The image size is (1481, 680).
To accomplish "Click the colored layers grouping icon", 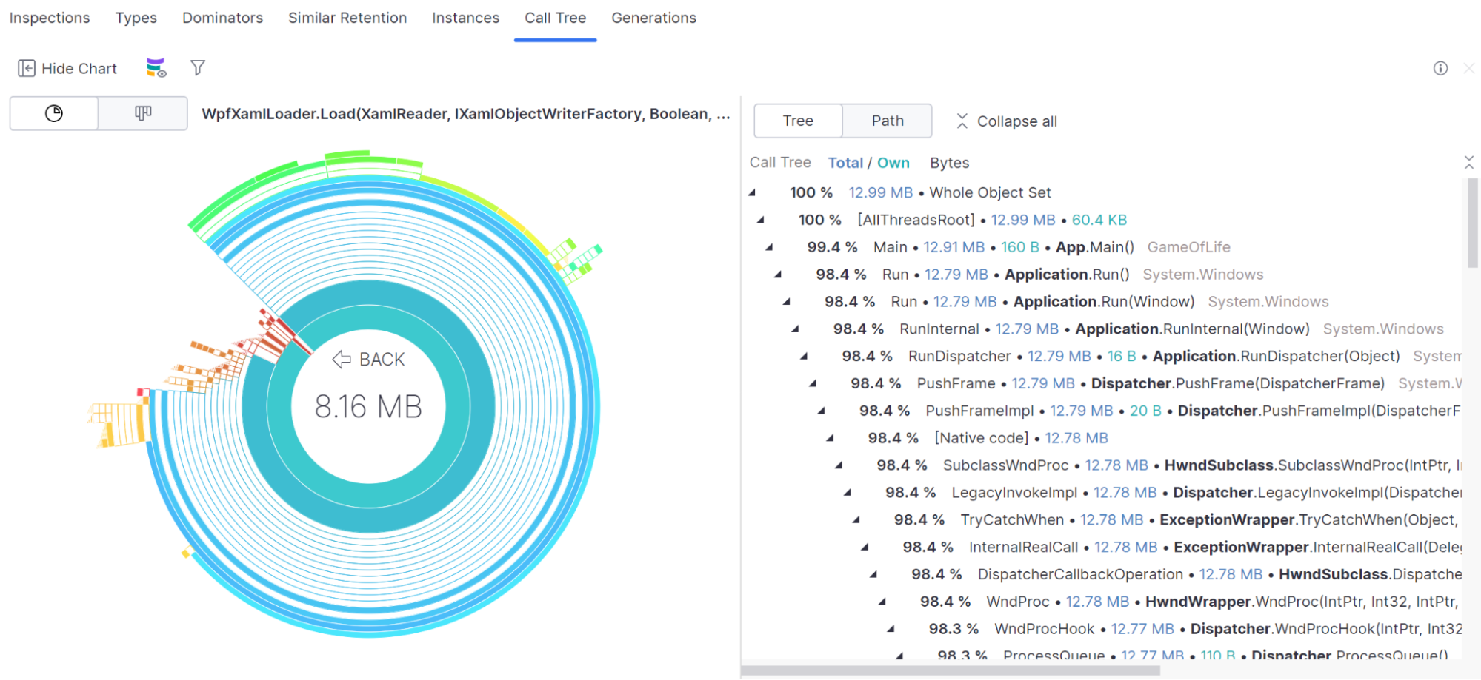I will 156,68.
